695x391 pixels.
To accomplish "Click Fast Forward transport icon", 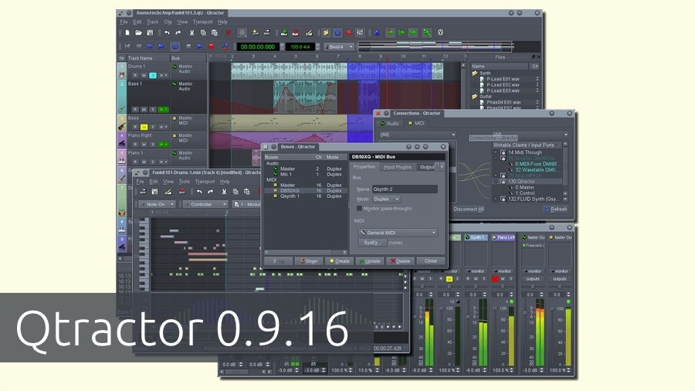I will coord(150,46).
